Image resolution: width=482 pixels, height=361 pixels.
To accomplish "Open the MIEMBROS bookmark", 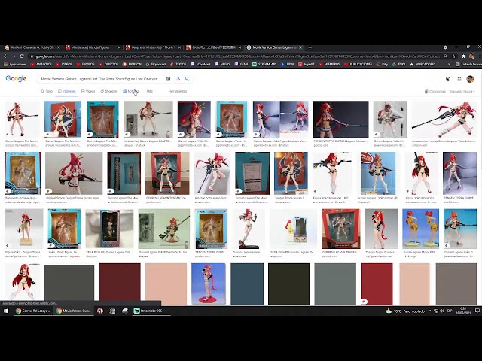I will (329, 65).
